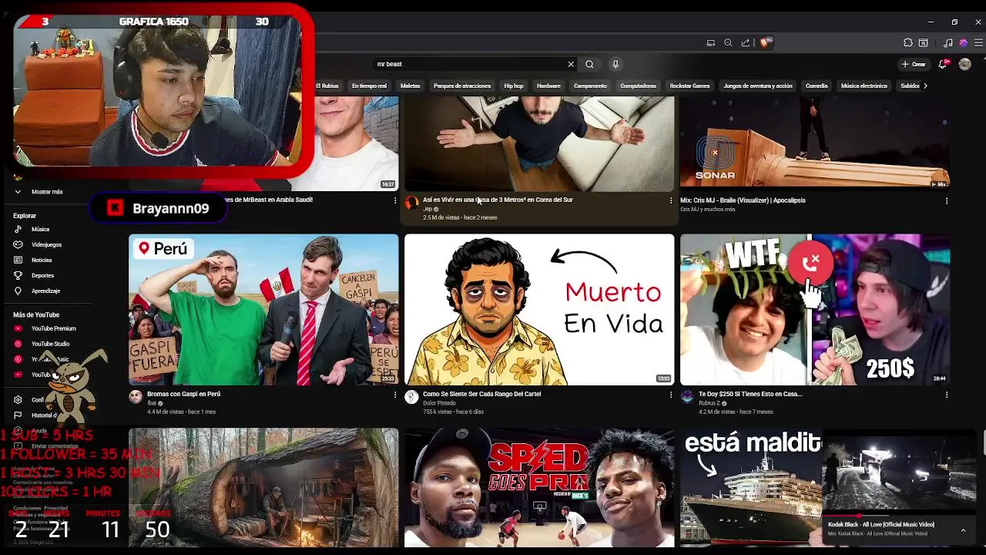This screenshot has width=986, height=555.
Task: Click title 'Así es Vivir en una Casa de 3 Metros'
Action: (x=498, y=200)
